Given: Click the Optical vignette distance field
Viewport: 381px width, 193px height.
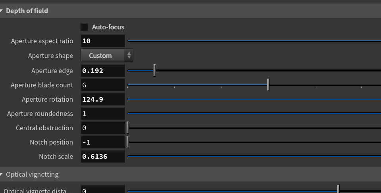Looking at the screenshot, I should (103, 190).
